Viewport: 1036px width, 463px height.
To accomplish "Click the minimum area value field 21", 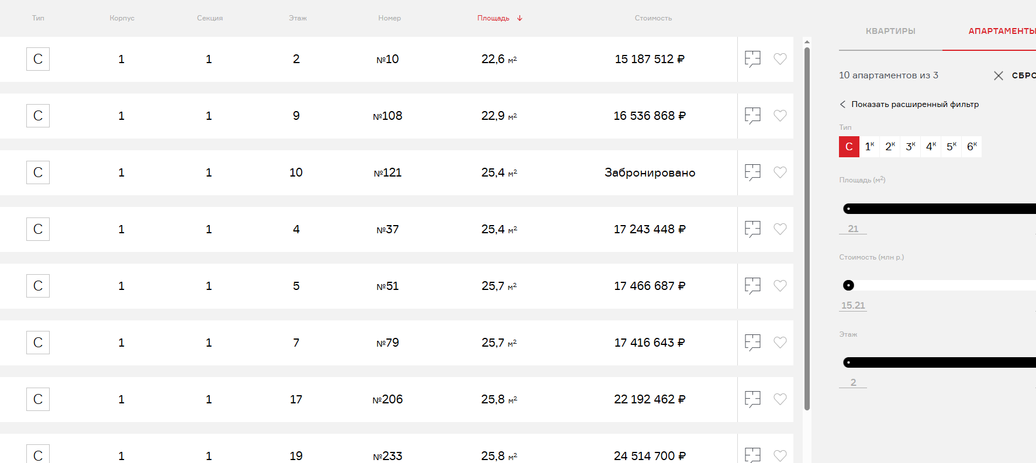I will tap(853, 229).
